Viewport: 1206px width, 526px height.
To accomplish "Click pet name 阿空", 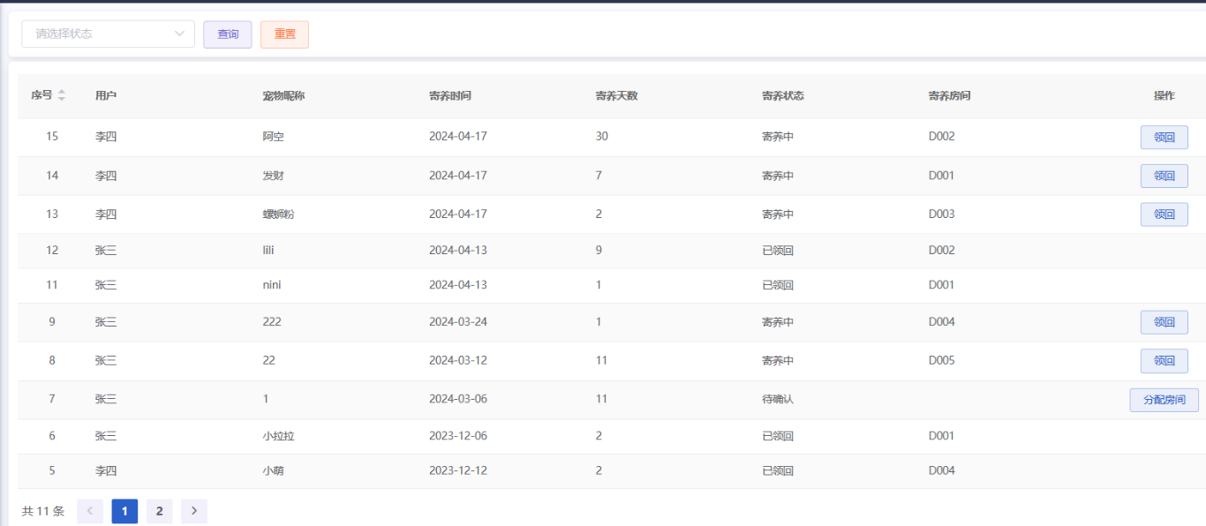I will pos(273,137).
